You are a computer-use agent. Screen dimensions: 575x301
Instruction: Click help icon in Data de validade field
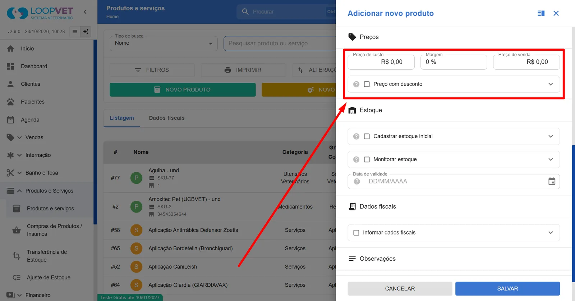357,182
